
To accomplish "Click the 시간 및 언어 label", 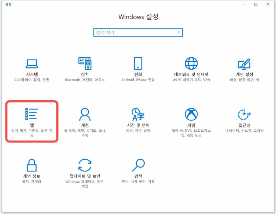I will [138, 125].
